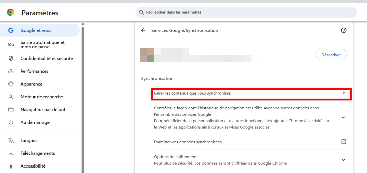Image resolution: width=367 pixels, height=173 pixels.
Task: Open Examiner vos données synchronisées link
Action: tap(188, 142)
